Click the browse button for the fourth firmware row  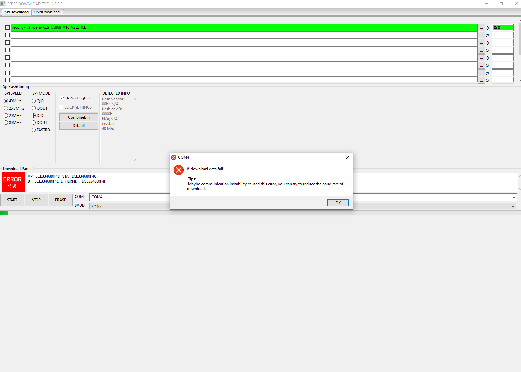(481, 50)
